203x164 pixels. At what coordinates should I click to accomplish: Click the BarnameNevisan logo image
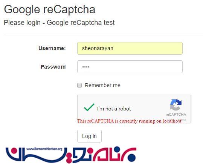(x=71, y=155)
